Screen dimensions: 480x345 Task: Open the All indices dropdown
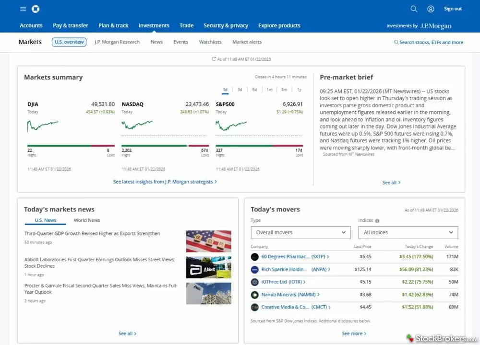click(408, 232)
